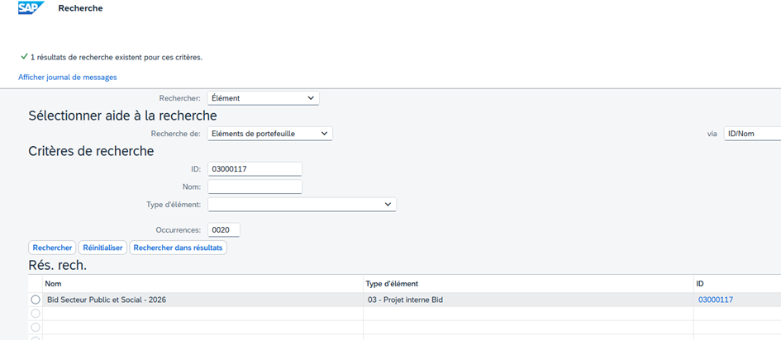Select the radio button in second result row
This screenshot has width=781, height=340.
36,314
